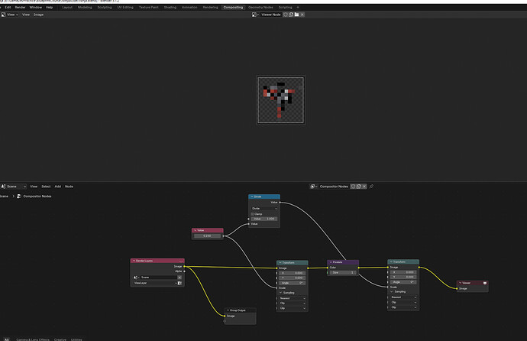Click Image output socket of Render Layers
Screen dimensions: 527x341
(184, 266)
